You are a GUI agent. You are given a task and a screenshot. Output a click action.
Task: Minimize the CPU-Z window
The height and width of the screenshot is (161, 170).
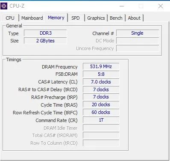pos(122,6)
